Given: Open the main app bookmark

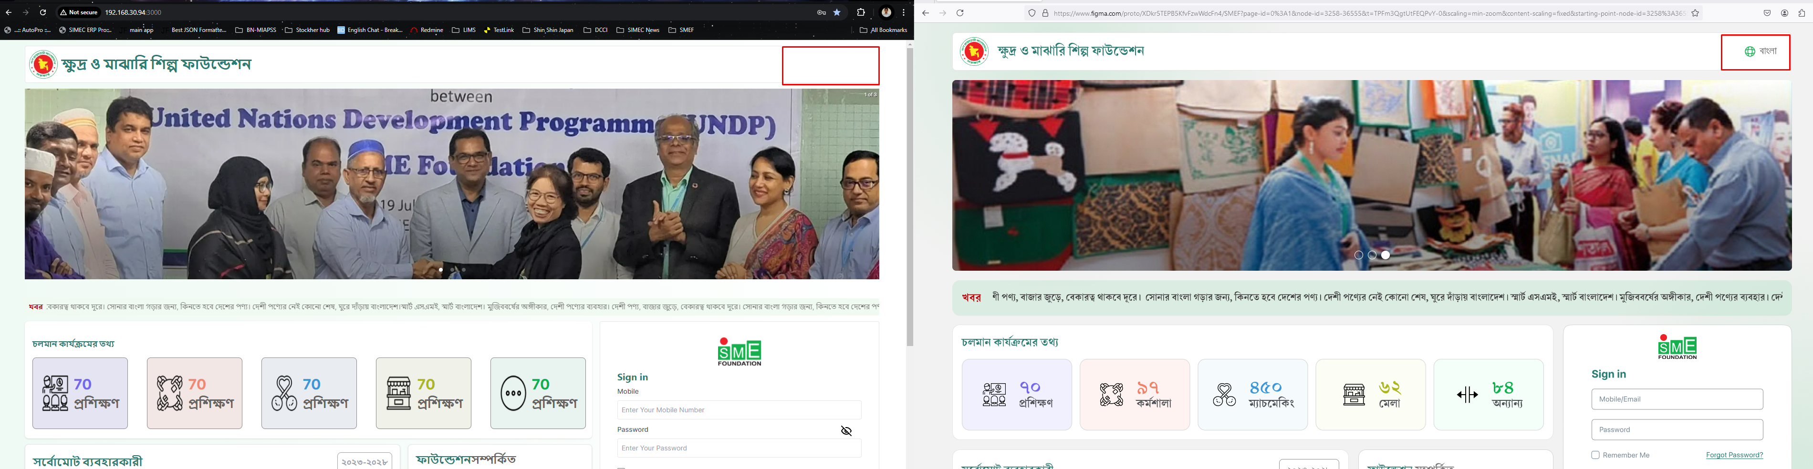Looking at the screenshot, I should (137, 30).
